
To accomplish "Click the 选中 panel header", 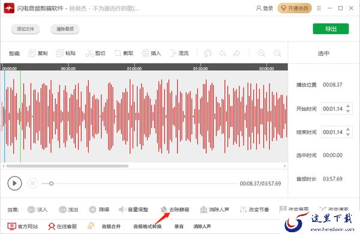I will [x=323, y=53].
